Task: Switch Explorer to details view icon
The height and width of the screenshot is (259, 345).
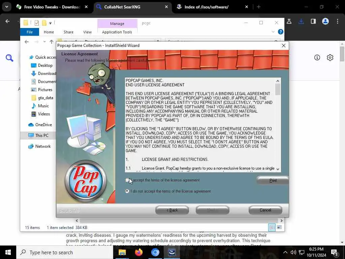Action: [272, 227]
